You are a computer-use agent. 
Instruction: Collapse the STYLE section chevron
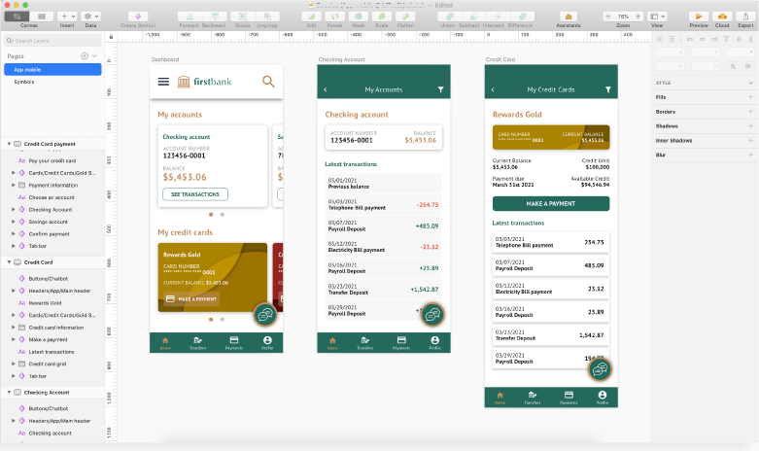click(x=750, y=83)
